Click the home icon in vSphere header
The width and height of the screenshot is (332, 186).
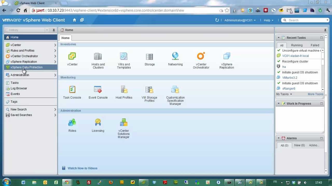[74, 20]
